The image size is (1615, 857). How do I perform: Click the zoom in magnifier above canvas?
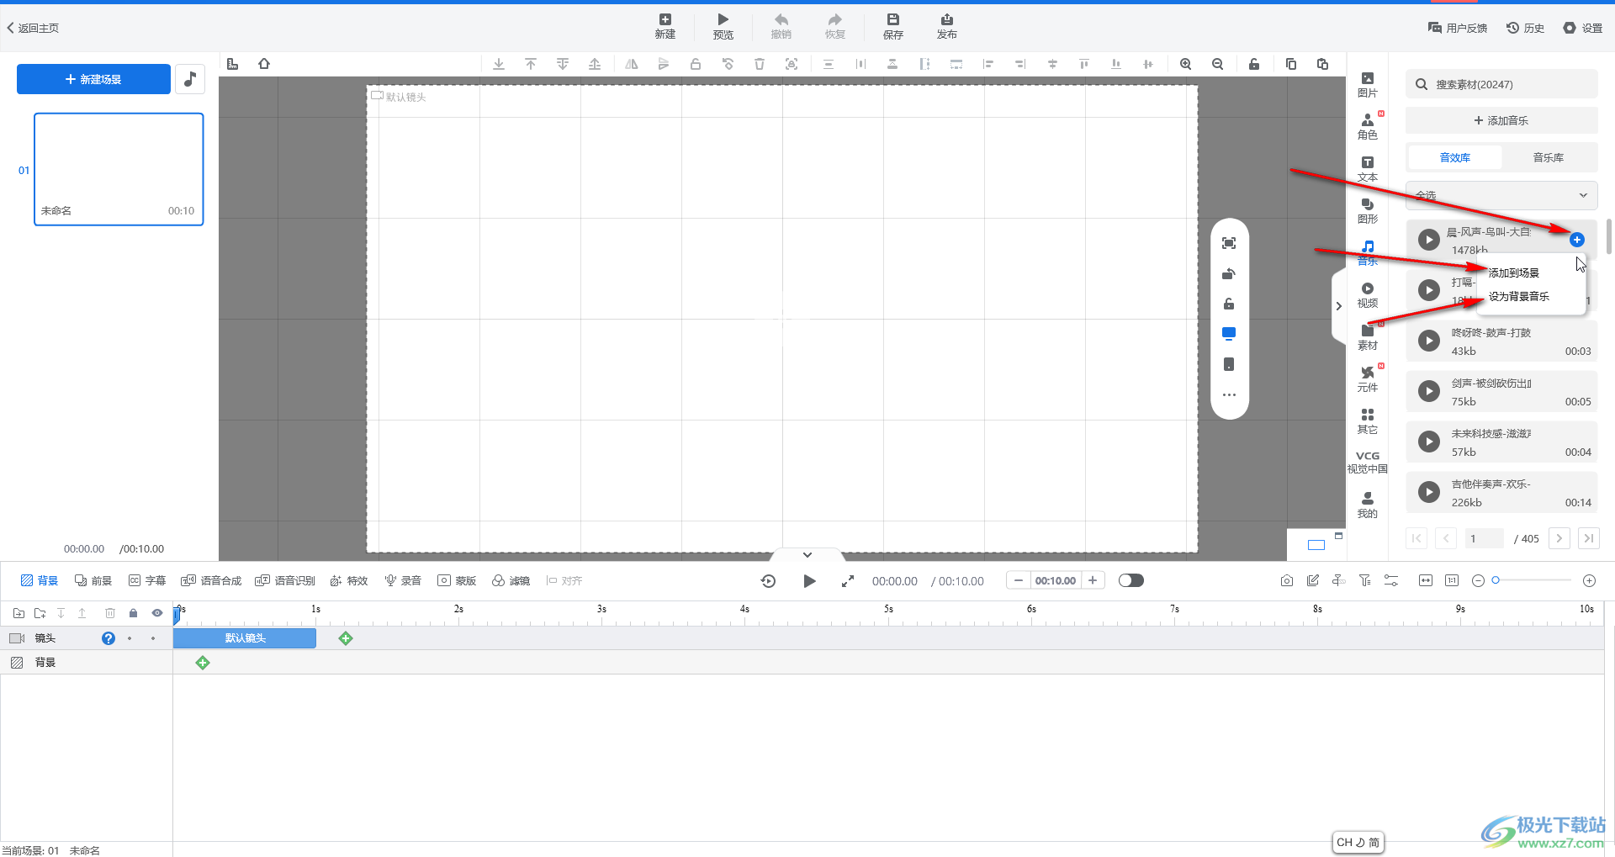(1185, 64)
